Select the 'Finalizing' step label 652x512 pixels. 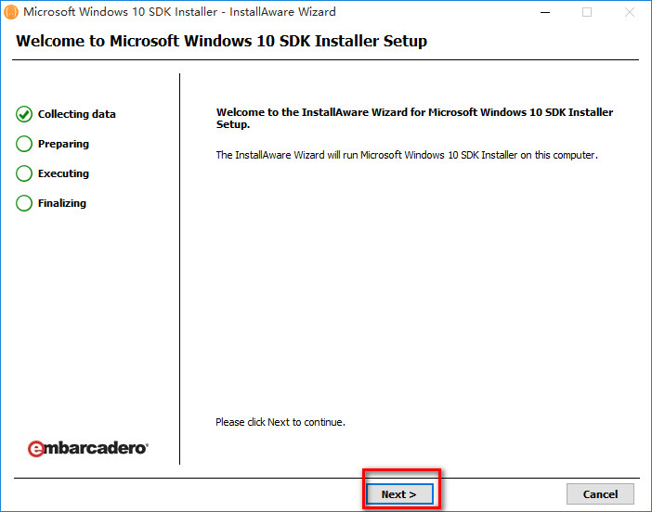click(x=62, y=203)
